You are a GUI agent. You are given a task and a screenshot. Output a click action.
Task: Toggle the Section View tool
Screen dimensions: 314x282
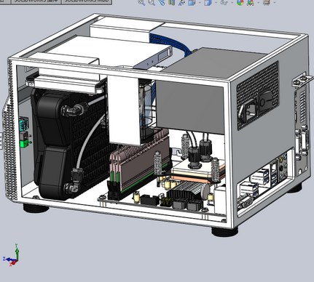(x=172, y=2)
